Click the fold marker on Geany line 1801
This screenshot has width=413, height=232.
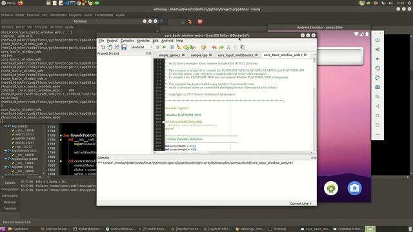[61, 161]
